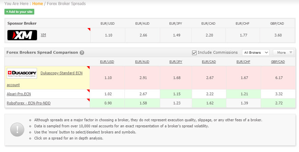
Task: Open the XM broker link
Action: tap(43, 35)
